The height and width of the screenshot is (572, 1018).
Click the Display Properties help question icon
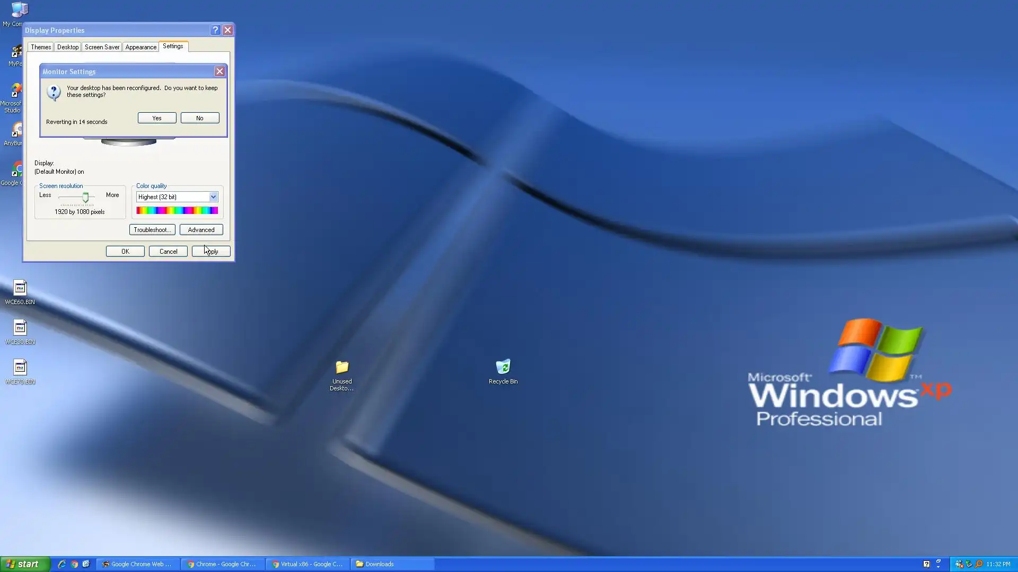tap(215, 30)
